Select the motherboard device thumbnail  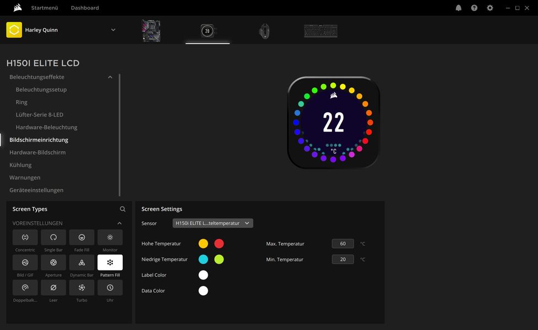[x=151, y=31]
